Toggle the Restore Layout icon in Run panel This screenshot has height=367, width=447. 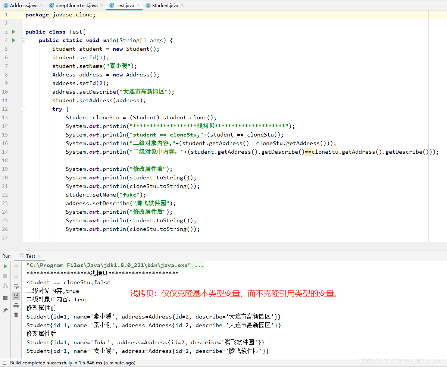[5, 298]
